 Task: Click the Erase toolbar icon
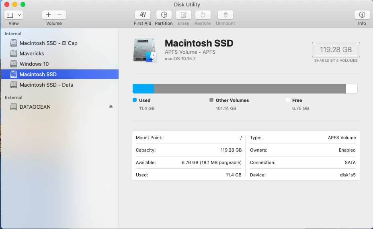tap(183, 15)
